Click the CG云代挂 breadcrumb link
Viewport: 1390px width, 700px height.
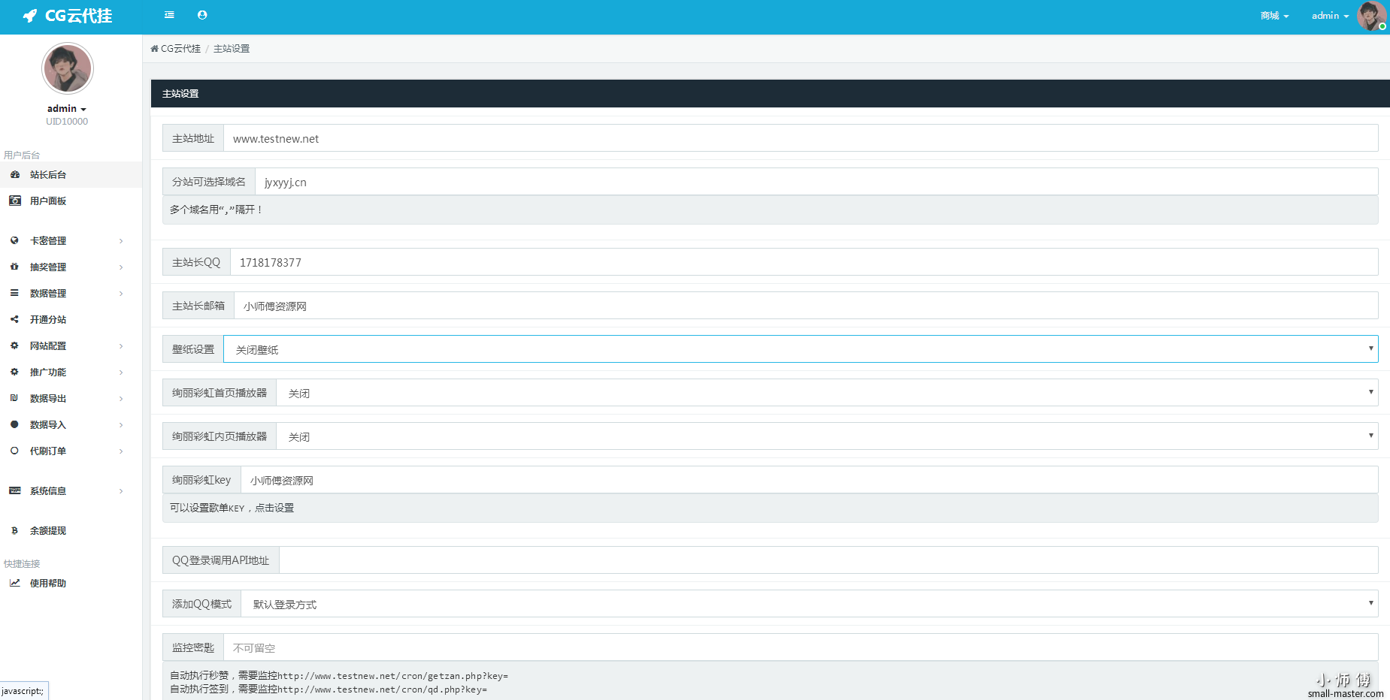(180, 49)
